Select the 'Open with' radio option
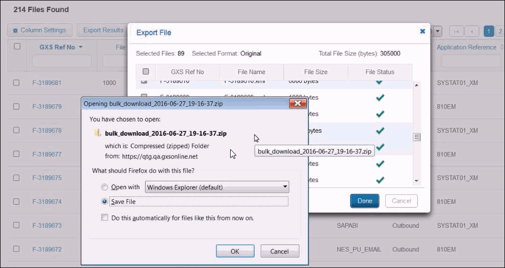This screenshot has height=268, width=505. point(105,187)
